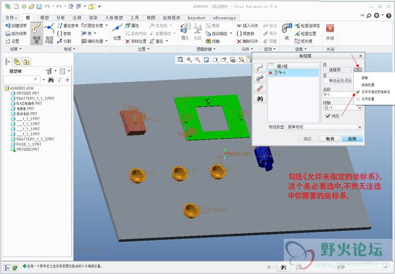Click the From field showing 选择项
395x274 pixels.
338,70
